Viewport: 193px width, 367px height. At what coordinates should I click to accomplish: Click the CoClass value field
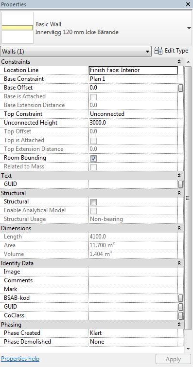pos(133,315)
